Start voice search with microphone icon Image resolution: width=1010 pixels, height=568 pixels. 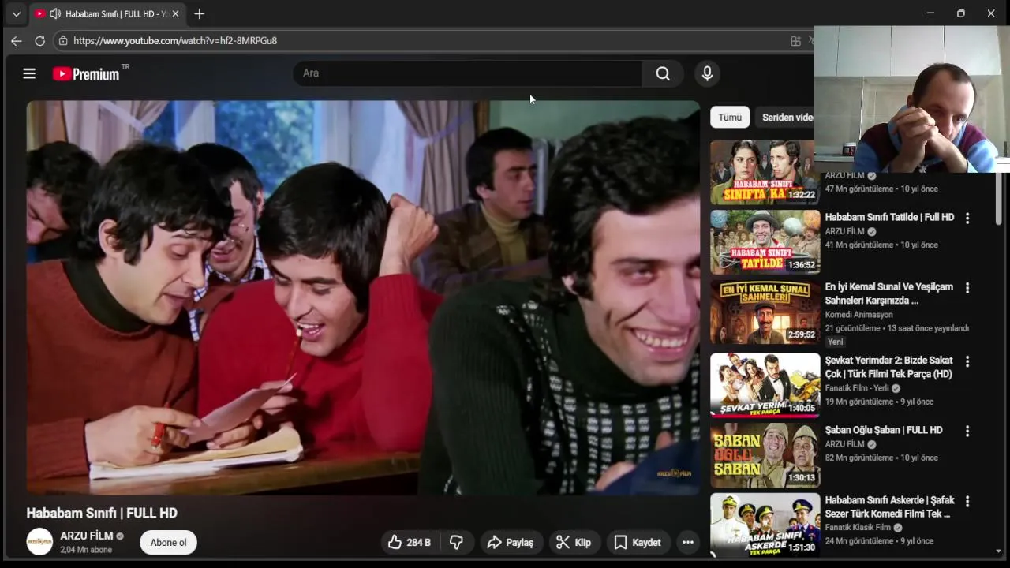[x=707, y=73]
